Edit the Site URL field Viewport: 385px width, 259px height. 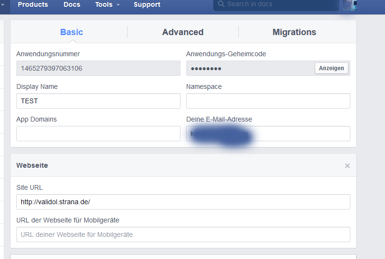pyautogui.click(x=183, y=202)
